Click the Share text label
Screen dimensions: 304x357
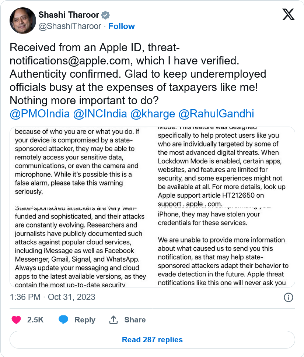pos(135,320)
